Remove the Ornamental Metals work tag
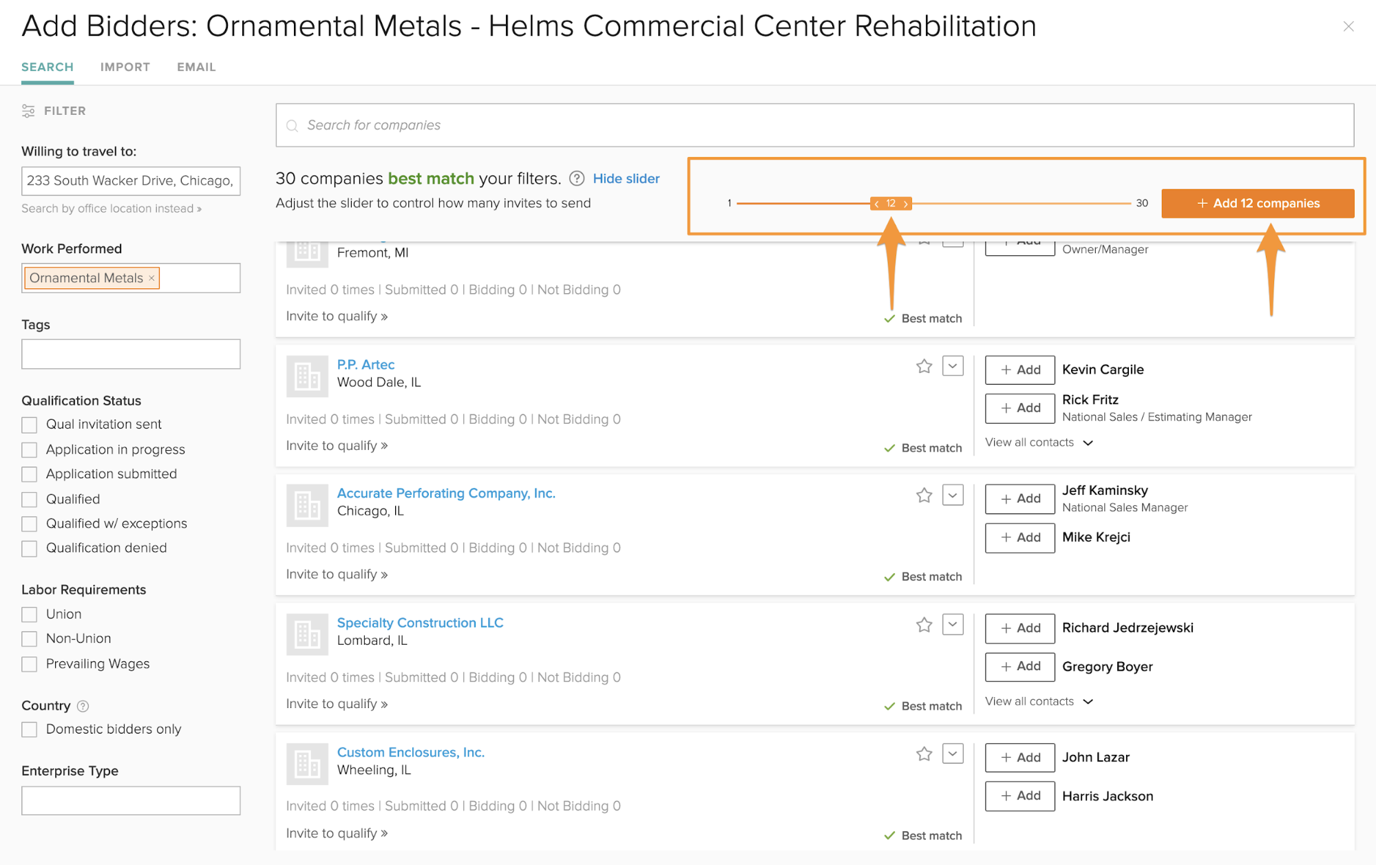1376x865 pixels. pyautogui.click(x=151, y=278)
